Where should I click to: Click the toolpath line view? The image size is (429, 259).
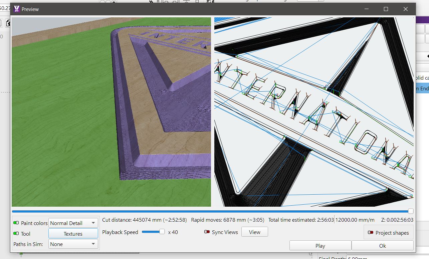point(314,112)
